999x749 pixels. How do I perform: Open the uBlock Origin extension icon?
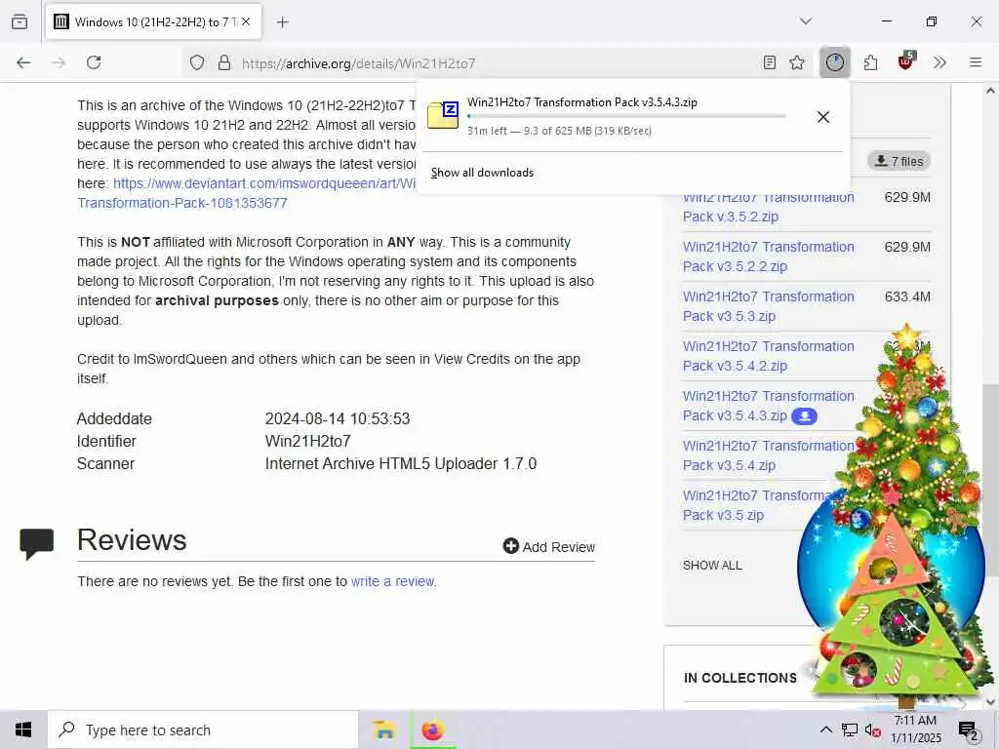tap(906, 61)
